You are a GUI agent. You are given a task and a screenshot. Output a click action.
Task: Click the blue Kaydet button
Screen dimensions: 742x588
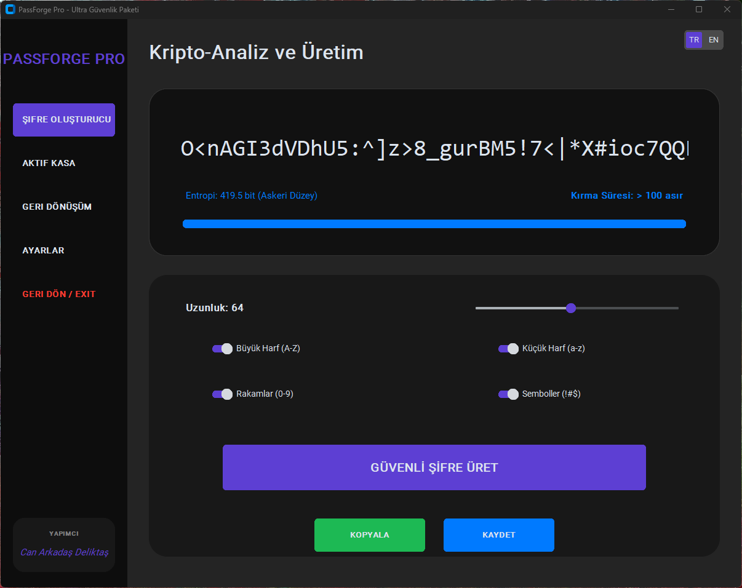click(x=498, y=535)
